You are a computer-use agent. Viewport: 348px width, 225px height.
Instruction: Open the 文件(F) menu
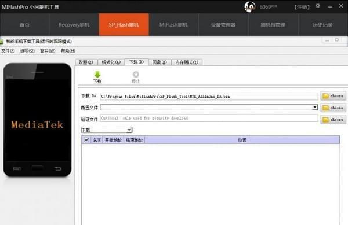point(8,51)
